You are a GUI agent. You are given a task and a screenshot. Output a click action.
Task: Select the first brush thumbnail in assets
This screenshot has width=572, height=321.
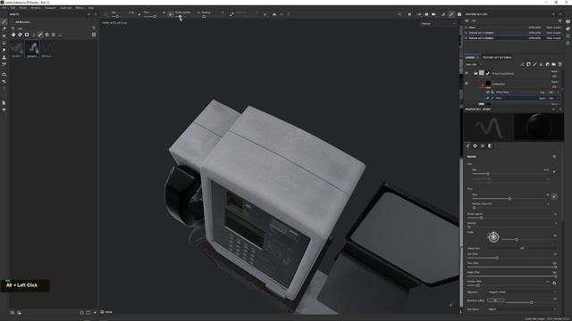pos(17,49)
